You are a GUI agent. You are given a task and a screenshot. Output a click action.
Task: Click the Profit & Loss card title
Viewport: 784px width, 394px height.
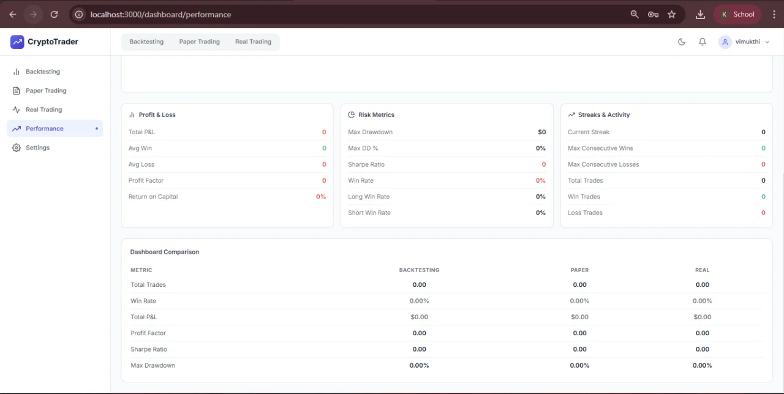coord(157,115)
